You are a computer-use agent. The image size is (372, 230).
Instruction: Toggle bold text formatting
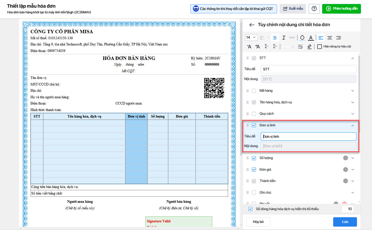click(x=275, y=37)
